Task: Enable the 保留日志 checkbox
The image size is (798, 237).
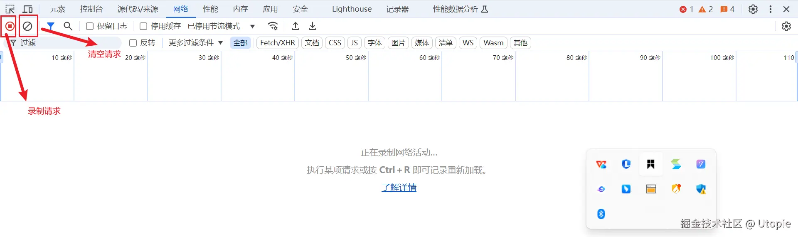Action: 90,26
